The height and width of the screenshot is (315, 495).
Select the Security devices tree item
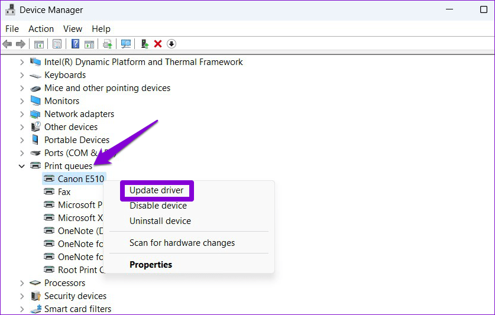[x=75, y=296]
